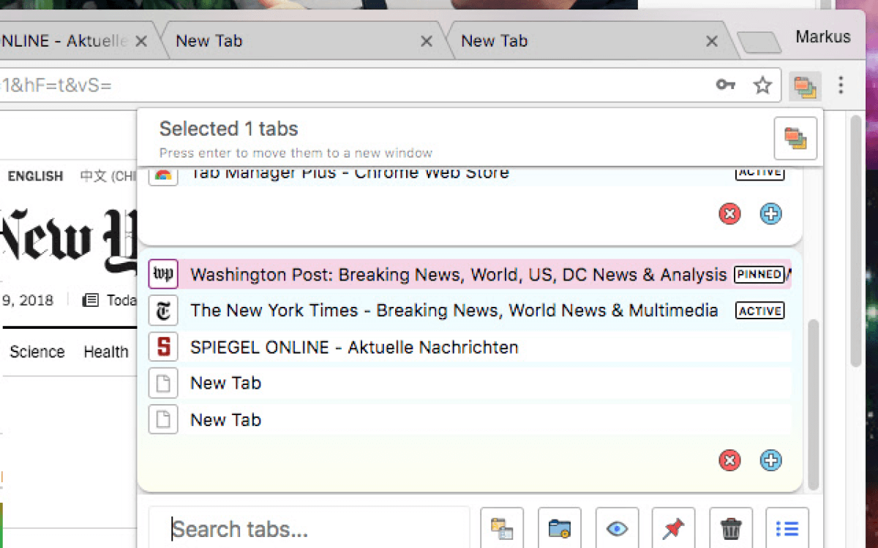Focus the Search tabs input field
878x548 pixels.
click(x=309, y=528)
